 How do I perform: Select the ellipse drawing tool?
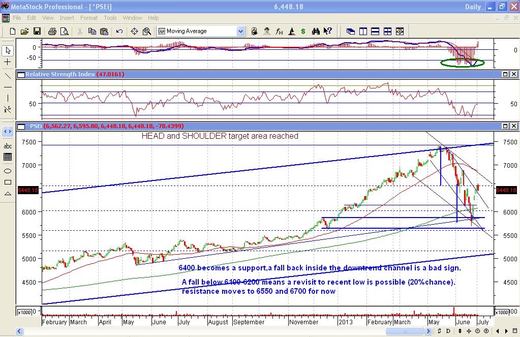[x=8, y=171]
